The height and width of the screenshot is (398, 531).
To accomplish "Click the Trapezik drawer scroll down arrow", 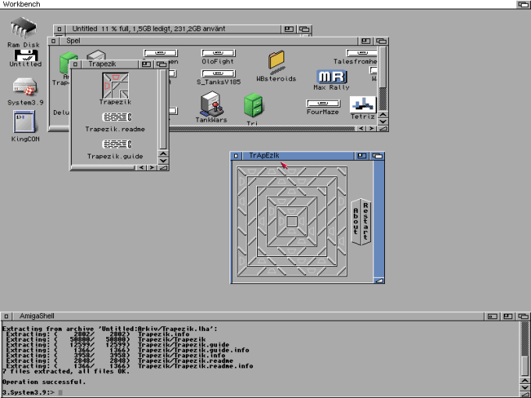I will pos(163,161).
